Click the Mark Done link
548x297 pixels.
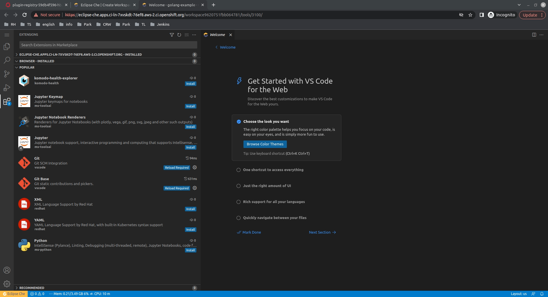(x=249, y=232)
